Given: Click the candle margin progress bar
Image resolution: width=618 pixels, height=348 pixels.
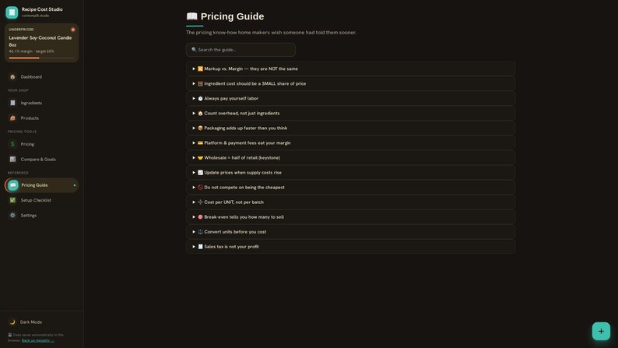Looking at the screenshot, I should 41,58.
